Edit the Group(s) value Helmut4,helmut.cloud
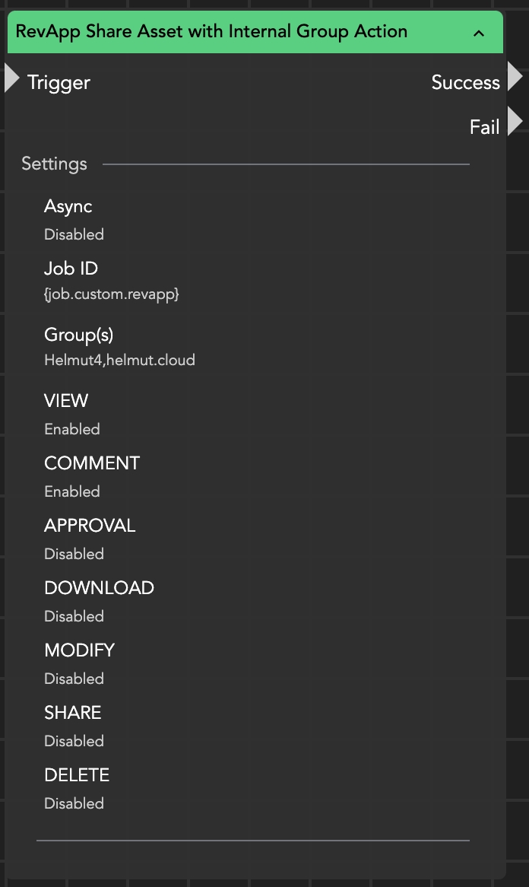Screen dimensions: 529x887 coord(119,360)
